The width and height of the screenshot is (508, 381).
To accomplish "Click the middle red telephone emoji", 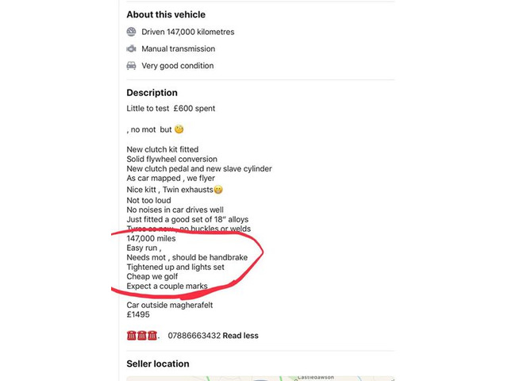I will coord(143,336).
